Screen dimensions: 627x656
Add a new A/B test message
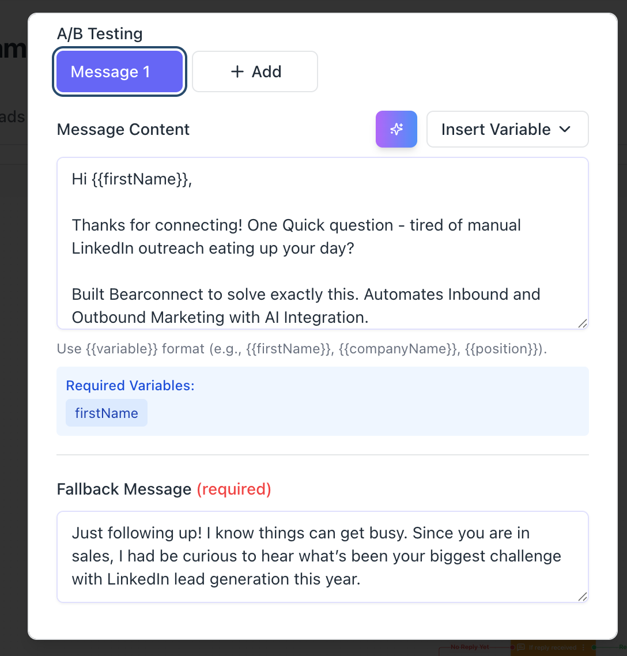(x=255, y=72)
